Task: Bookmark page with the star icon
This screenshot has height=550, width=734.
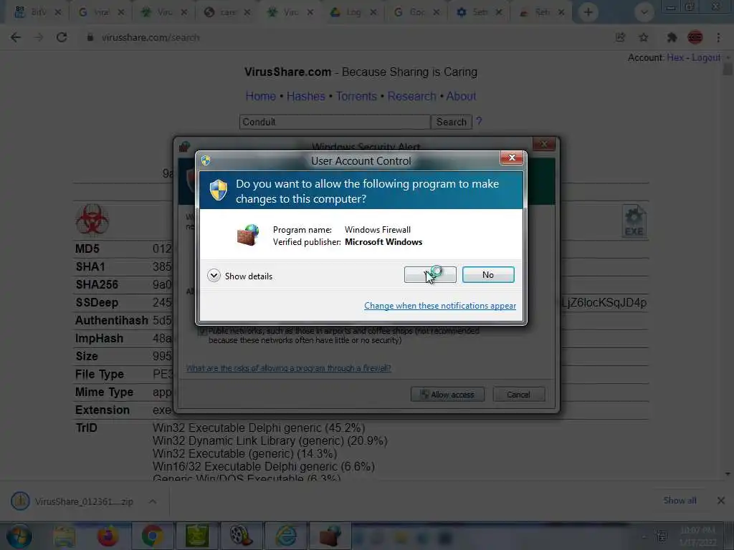Action: [644, 37]
